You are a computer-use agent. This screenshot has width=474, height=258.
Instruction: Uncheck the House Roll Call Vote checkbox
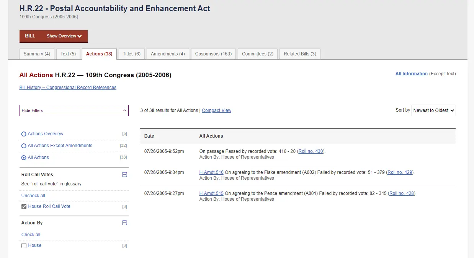pyautogui.click(x=24, y=207)
